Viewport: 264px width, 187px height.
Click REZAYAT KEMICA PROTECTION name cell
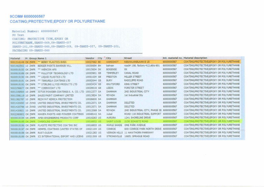point(55,99)
